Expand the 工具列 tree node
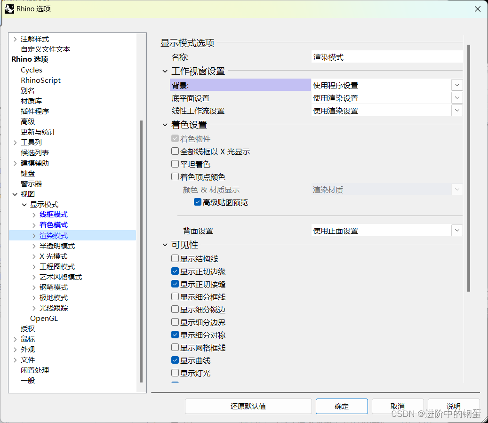The height and width of the screenshot is (423, 488). click(x=15, y=143)
